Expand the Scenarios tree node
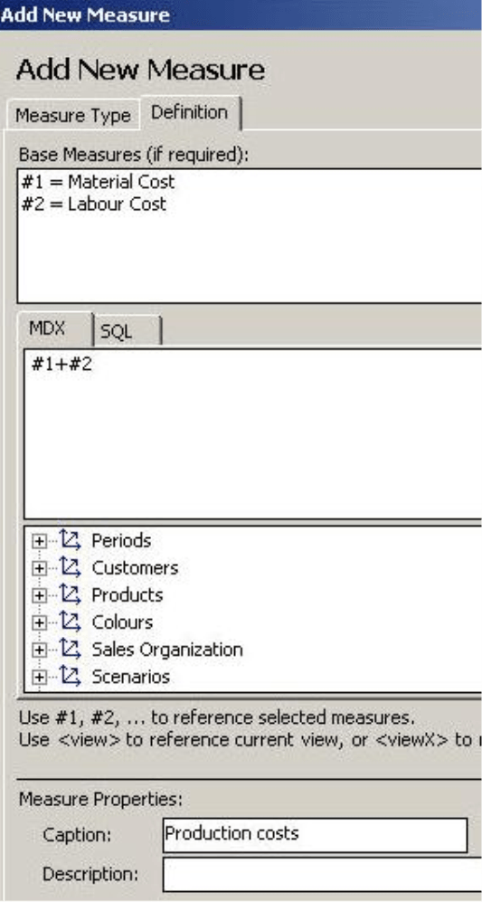The width and height of the screenshot is (482, 902). pyautogui.click(x=39, y=677)
